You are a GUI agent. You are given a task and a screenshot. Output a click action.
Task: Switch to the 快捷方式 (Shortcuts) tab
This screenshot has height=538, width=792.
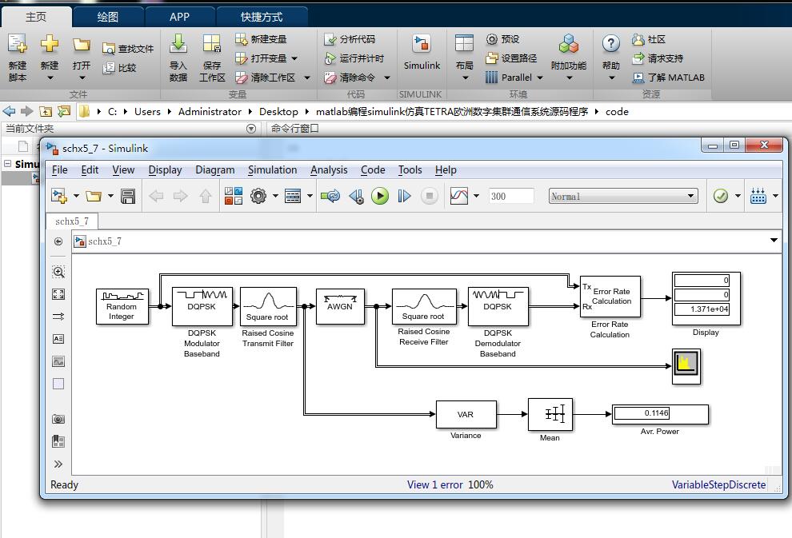[x=262, y=17]
